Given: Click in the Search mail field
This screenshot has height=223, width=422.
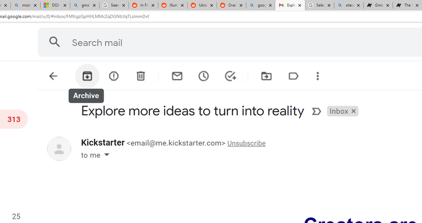Looking at the screenshot, I should [x=230, y=42].
